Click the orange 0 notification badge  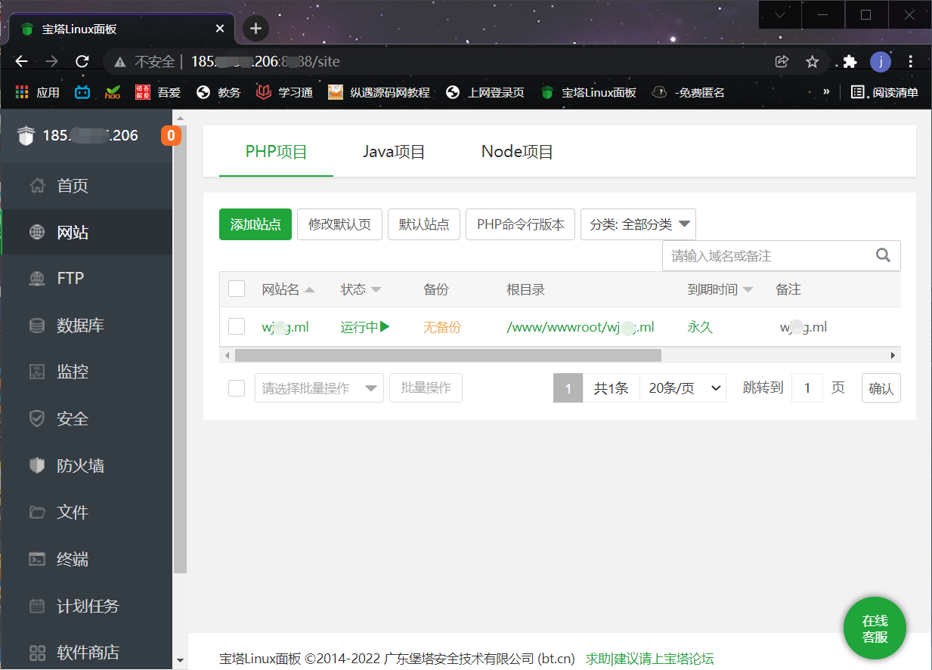171,136
